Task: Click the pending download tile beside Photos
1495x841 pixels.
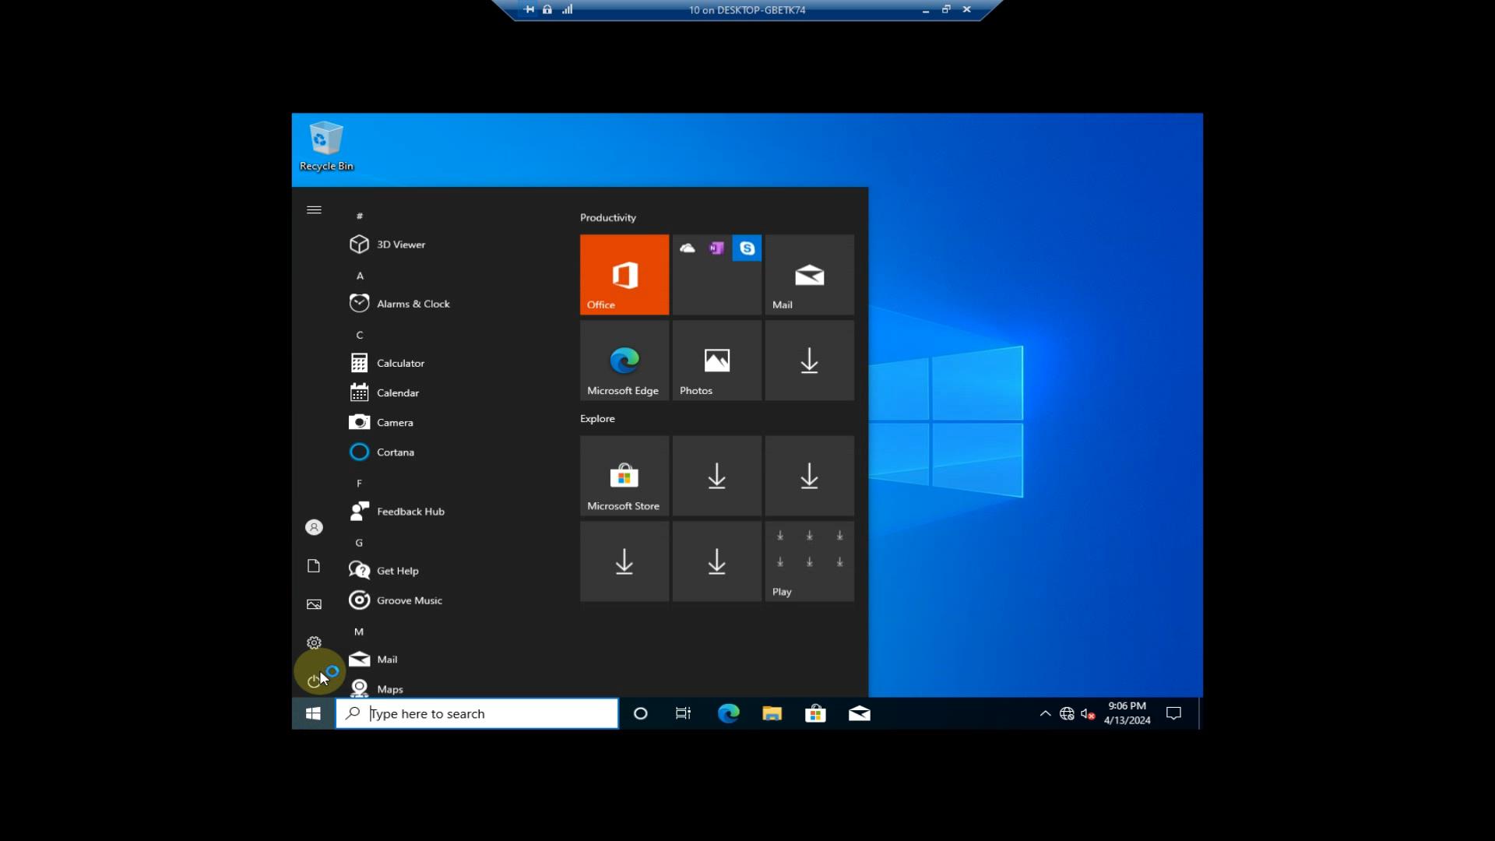Action: pos(810,361)
